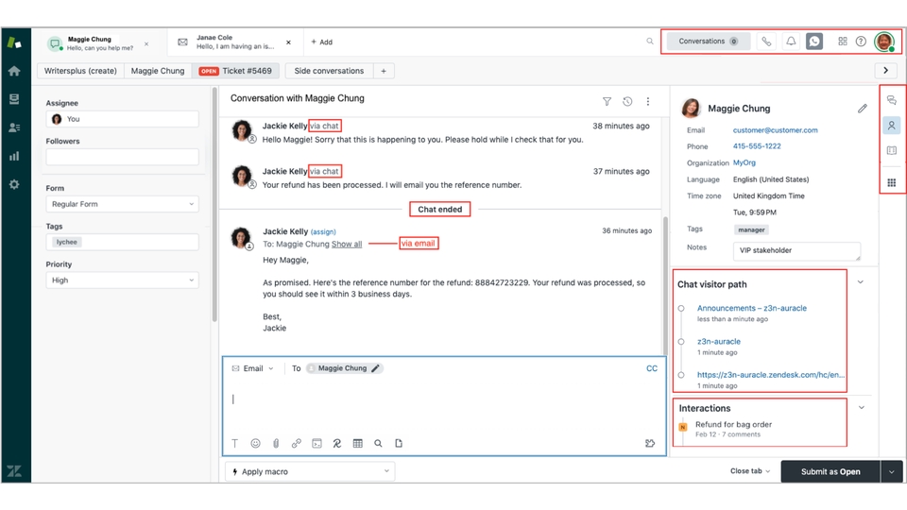Click the assign link next to Jackie Kelly
Viewport: 907px width, 510px height.
[323, 232]
